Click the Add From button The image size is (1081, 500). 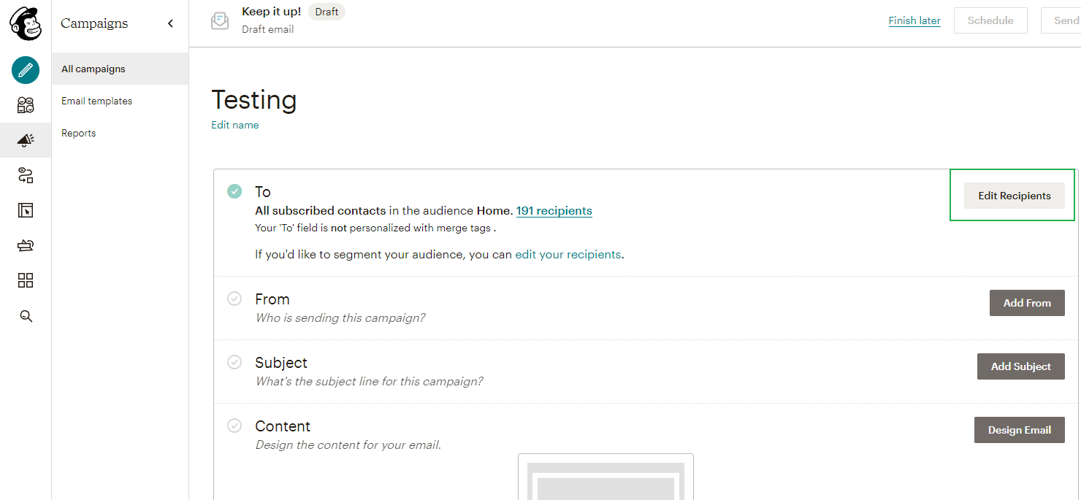click(x=1027, y=303)
